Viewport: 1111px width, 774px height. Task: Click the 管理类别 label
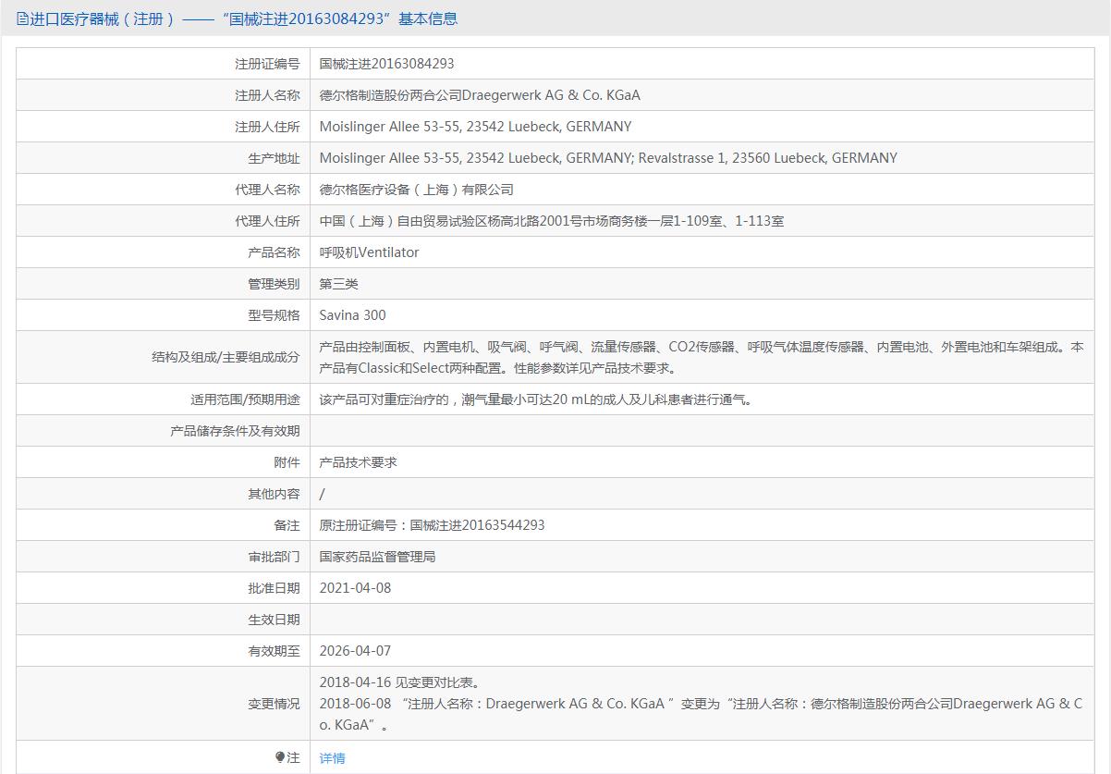coord(275,284)
